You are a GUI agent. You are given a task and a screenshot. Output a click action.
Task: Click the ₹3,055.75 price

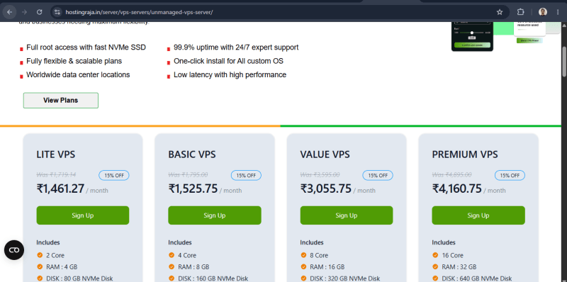[325, 188]
